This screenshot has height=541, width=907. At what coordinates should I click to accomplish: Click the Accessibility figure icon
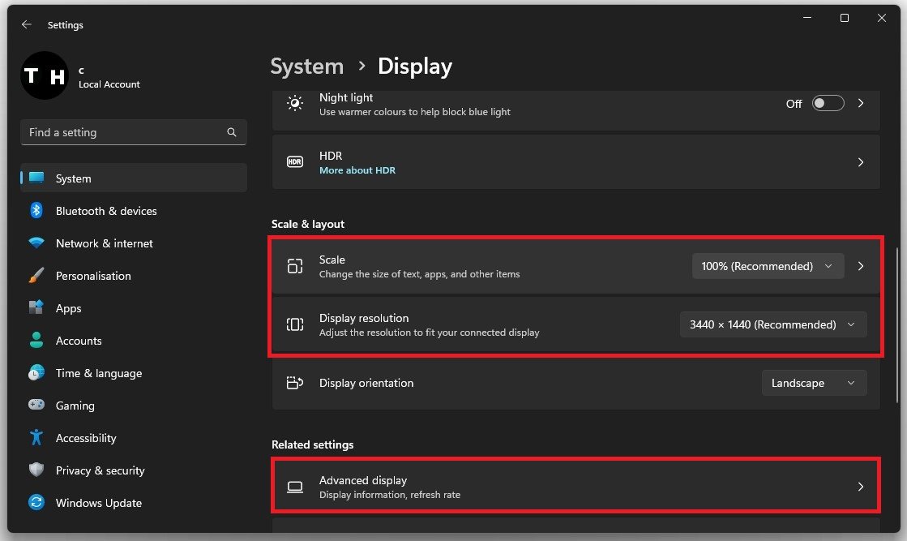click(x=36, y=438)
